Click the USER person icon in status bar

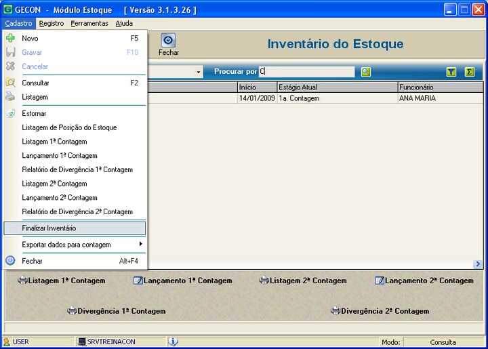(x=7, y=342)
